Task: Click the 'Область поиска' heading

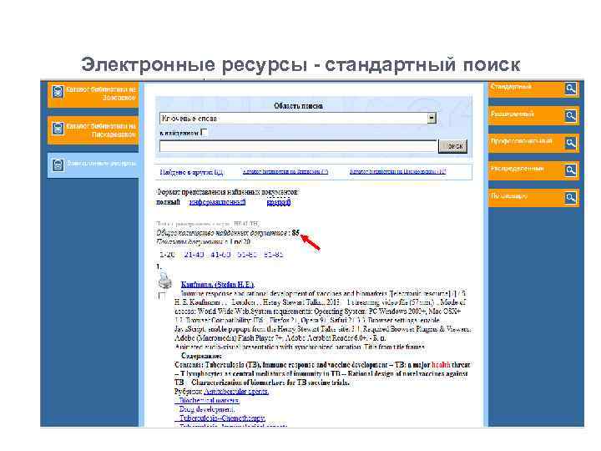Action: (298, 105)
